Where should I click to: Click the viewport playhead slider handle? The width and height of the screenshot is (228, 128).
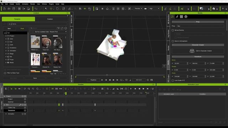(x=107, y=75)
